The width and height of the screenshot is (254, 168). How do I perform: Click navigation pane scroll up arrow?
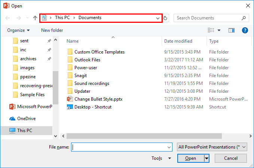[x=56, y=40]
